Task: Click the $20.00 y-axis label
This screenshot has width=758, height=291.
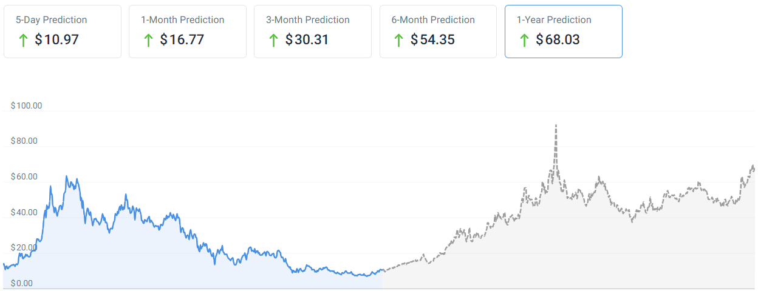Action: [x=24, y=248]
